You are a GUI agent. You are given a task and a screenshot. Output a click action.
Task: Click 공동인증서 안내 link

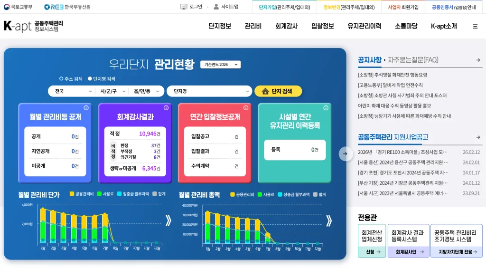click(x=454, y=7)
